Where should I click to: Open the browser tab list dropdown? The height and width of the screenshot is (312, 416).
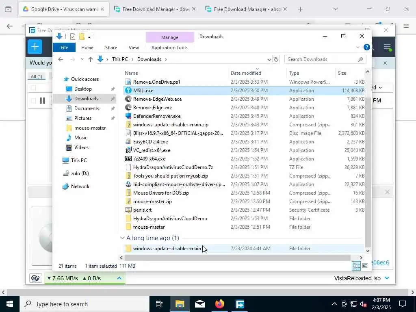click(x=336, y=9)
